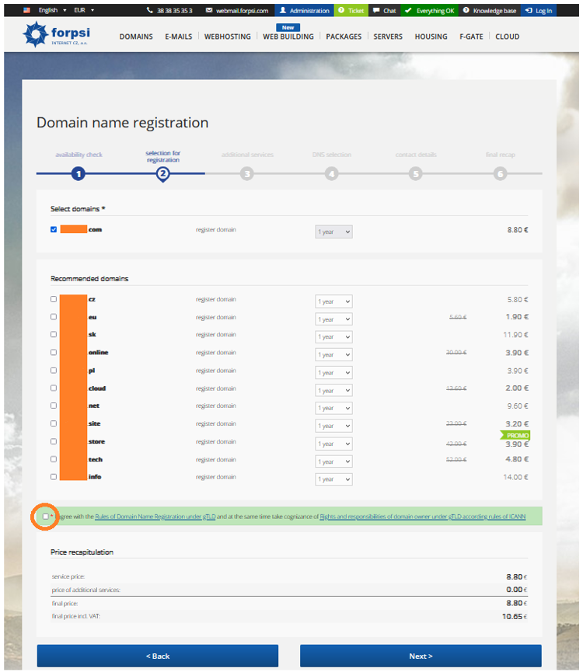The image size is (583, 672).
Task: Accept the domain registration rules checkbox
Action: click(46, 517)
